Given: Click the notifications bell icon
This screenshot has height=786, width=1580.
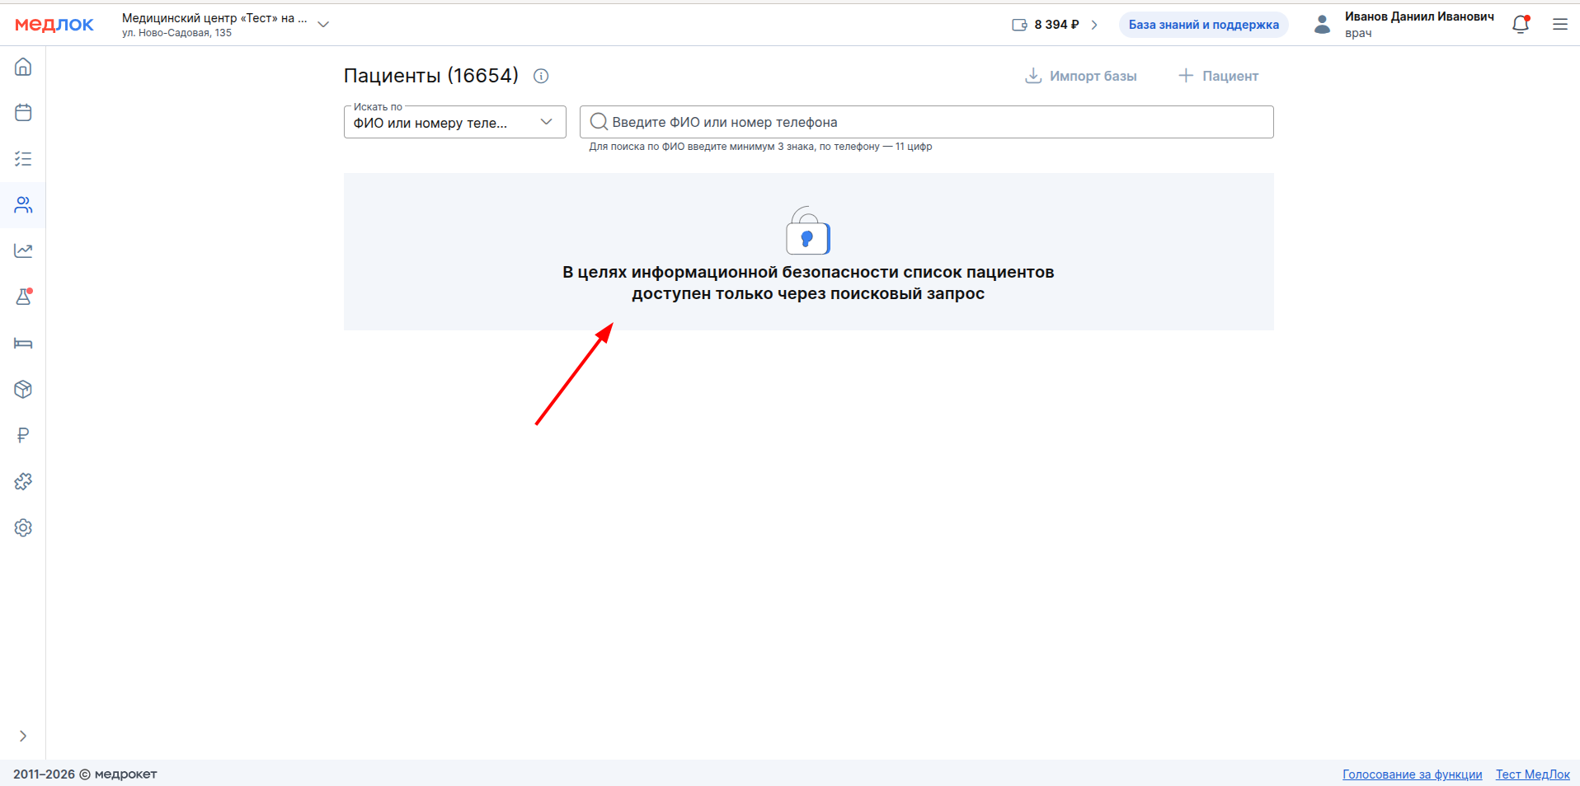Looking at the screenshot, I should coord(1521,25).
